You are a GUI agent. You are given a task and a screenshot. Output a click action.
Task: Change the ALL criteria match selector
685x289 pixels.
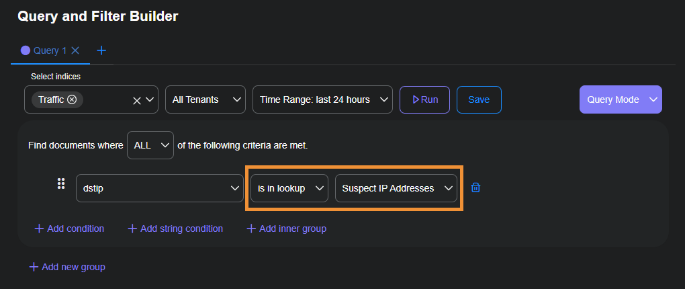pyautogui.click(x=150, y=145)
